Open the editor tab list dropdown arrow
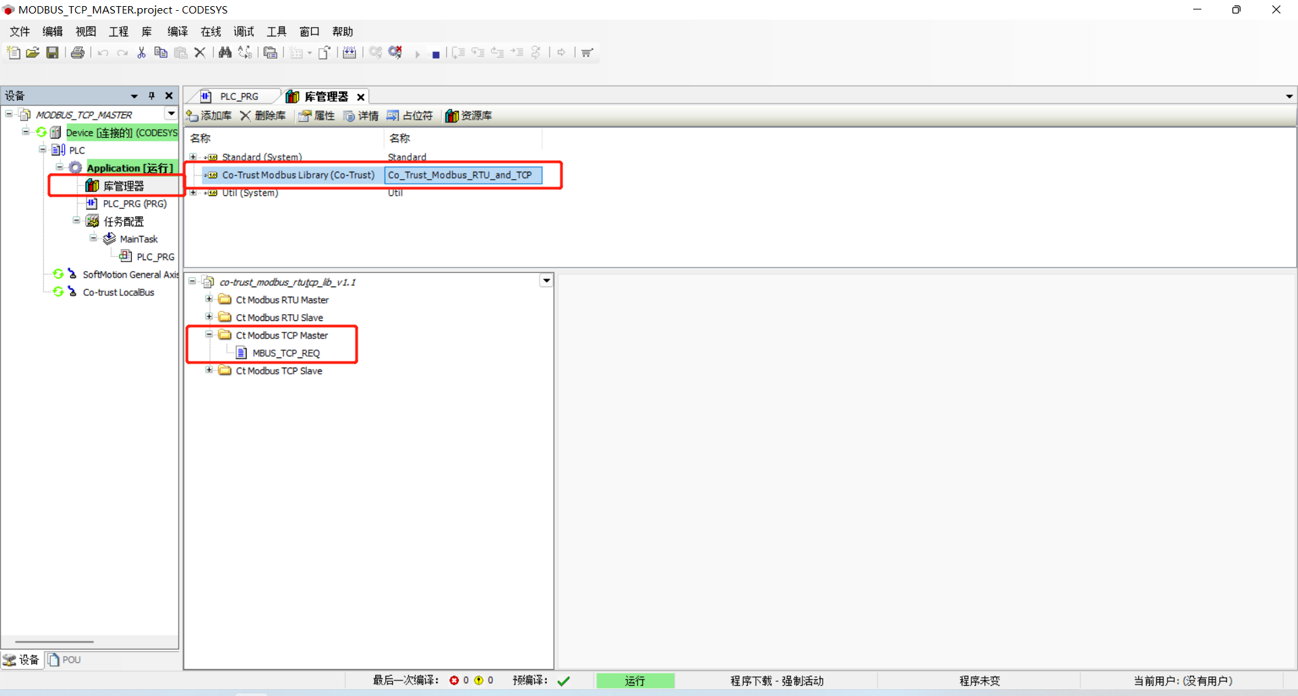The width and height of the screenshot is (1298, 696). tap(1289, 97)
